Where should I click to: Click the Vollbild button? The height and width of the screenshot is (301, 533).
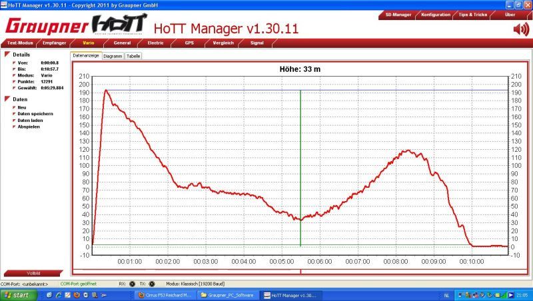pos(33,273)
